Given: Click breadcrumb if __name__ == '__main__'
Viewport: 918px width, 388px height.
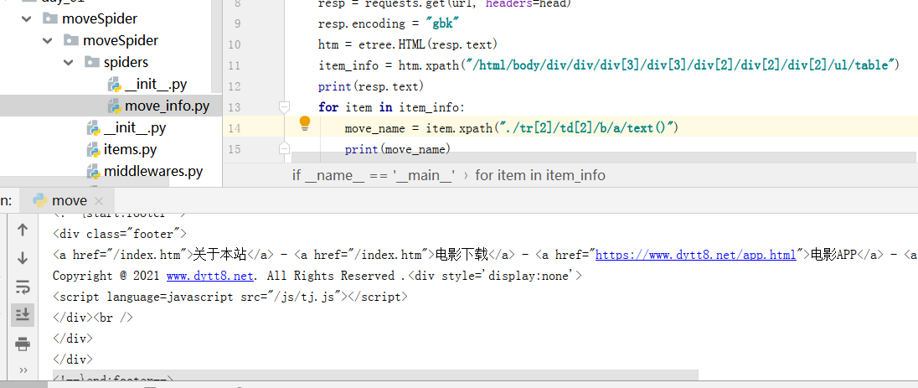Looking at the screenshot, I should coord(373,175).
